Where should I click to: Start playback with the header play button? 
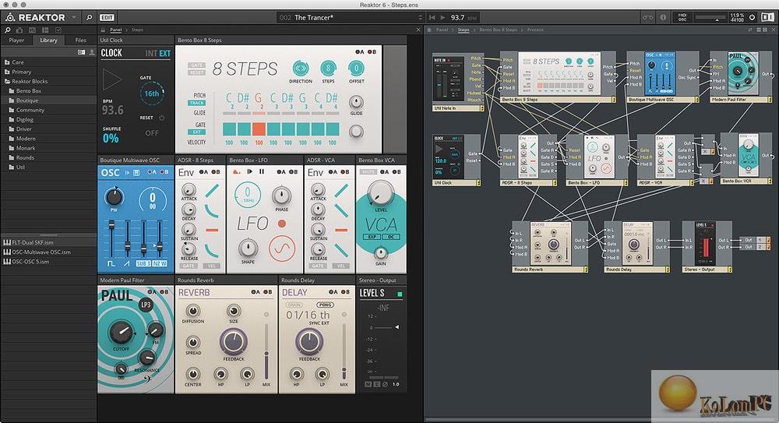coord(442,17)
